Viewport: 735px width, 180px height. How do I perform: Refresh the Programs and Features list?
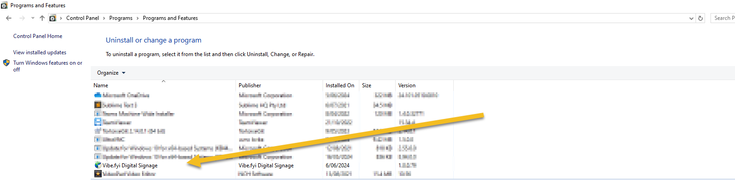(x=701, y=18)
